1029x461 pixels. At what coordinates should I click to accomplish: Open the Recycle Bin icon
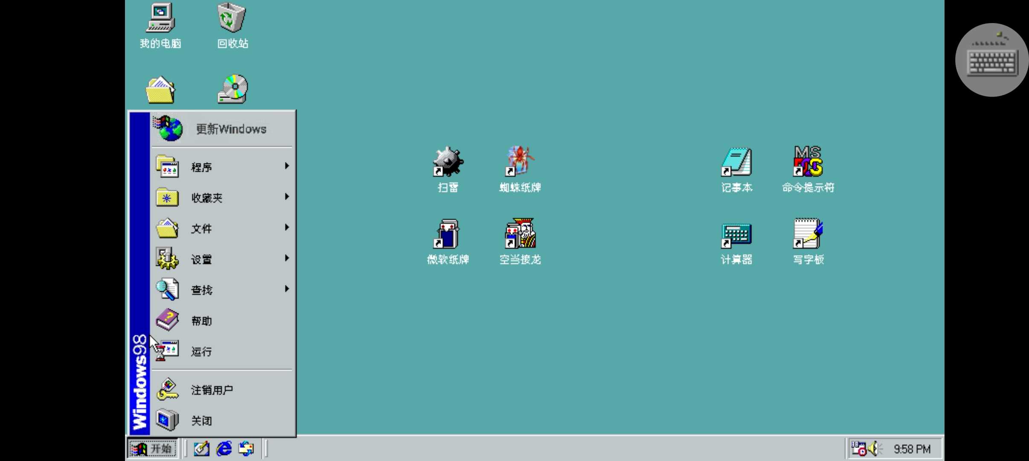coord(232,25)
